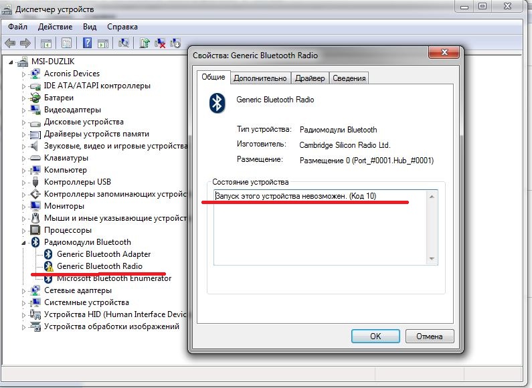Expand the Сетевые адаптеры node

(25, 290)
